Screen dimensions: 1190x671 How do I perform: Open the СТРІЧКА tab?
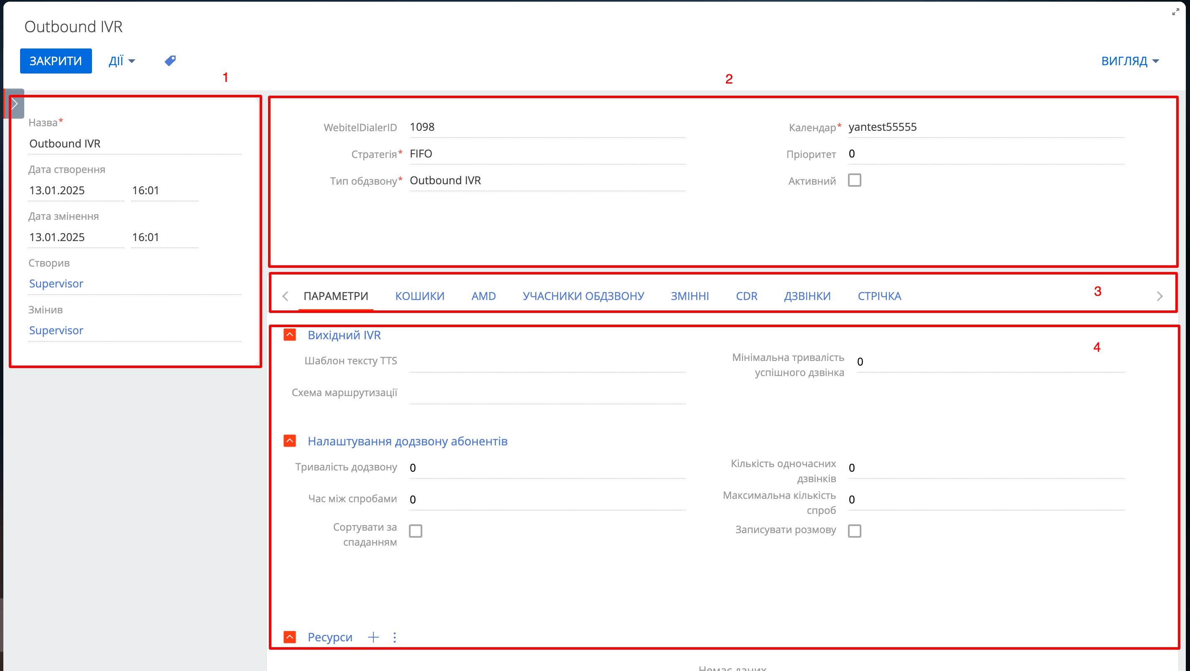[879, 296]
